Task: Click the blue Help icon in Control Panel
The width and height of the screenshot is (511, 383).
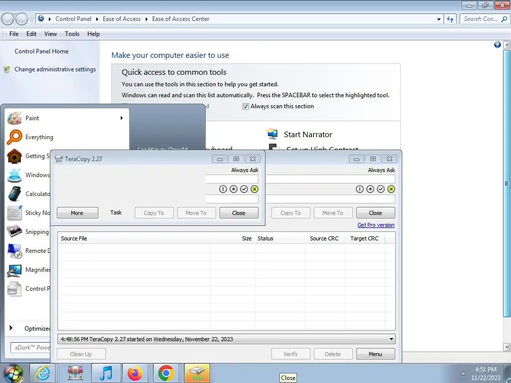Action: coord(498,45)
